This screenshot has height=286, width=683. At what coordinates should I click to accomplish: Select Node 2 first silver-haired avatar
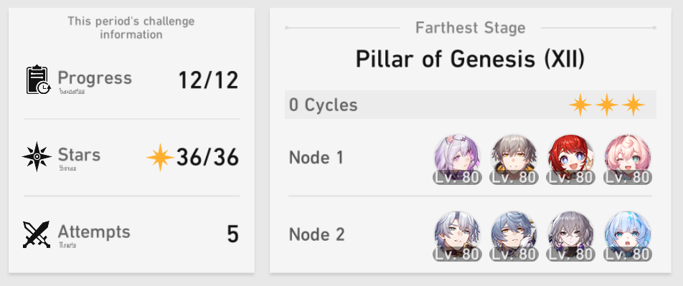tap(458, 237)
